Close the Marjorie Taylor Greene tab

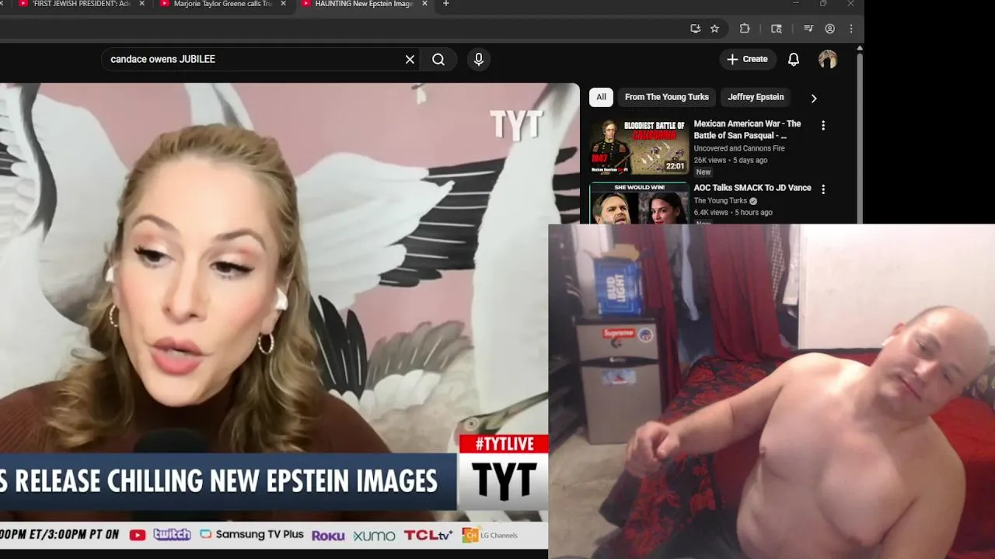pos(283,4)
